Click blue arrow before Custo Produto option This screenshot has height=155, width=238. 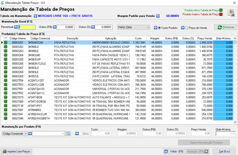(x=155, y=28)
